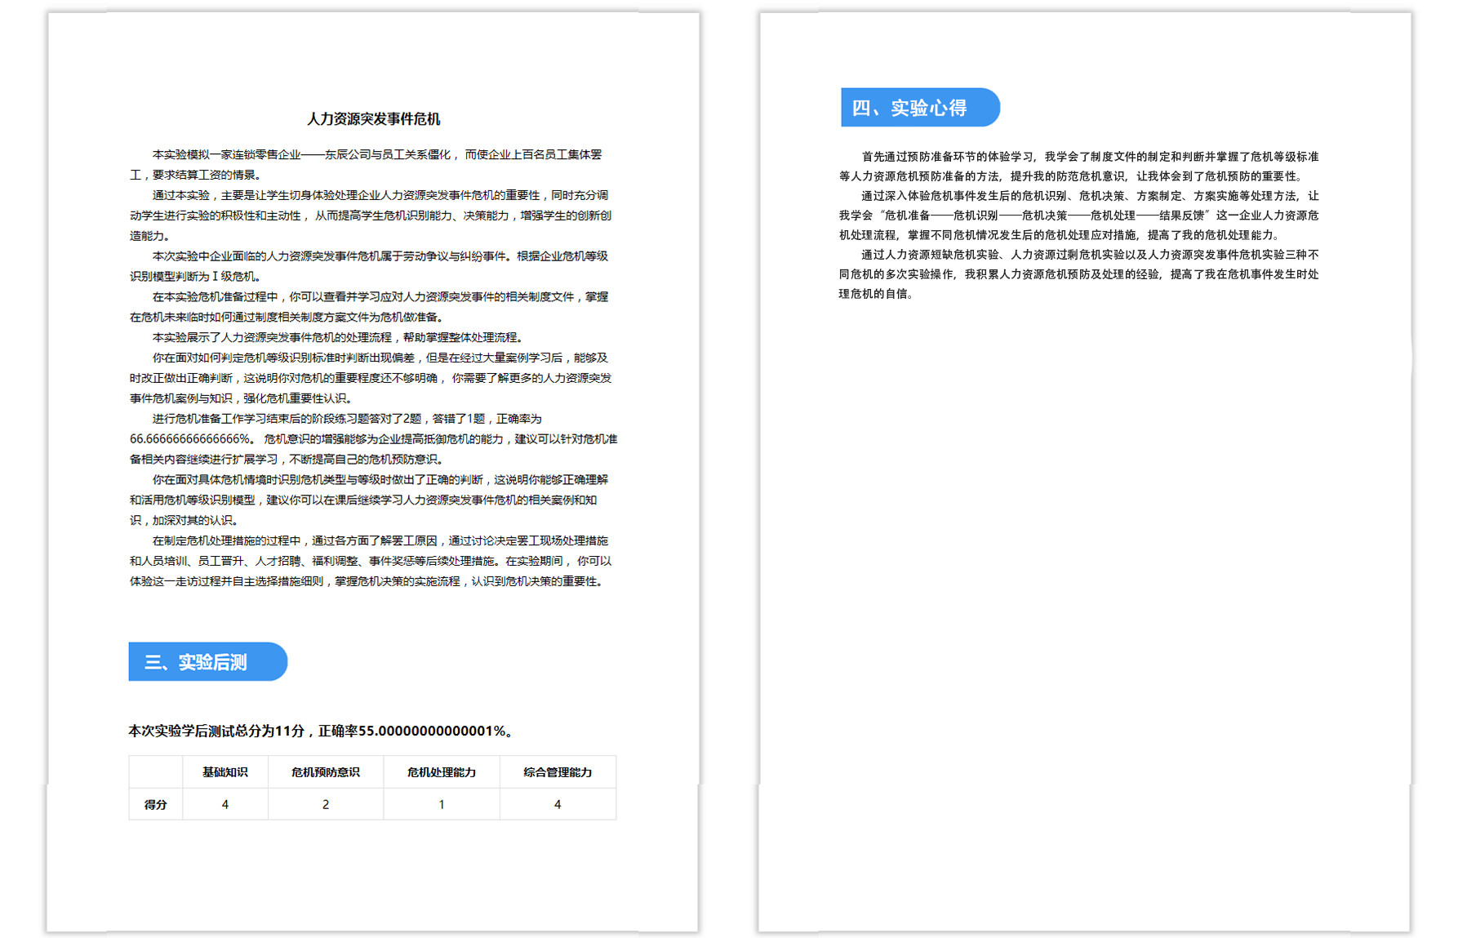The image size is (1458, 938).
Task: Click the 人力资源突发事件危机 document title
Action: click(x=373, y=119)
